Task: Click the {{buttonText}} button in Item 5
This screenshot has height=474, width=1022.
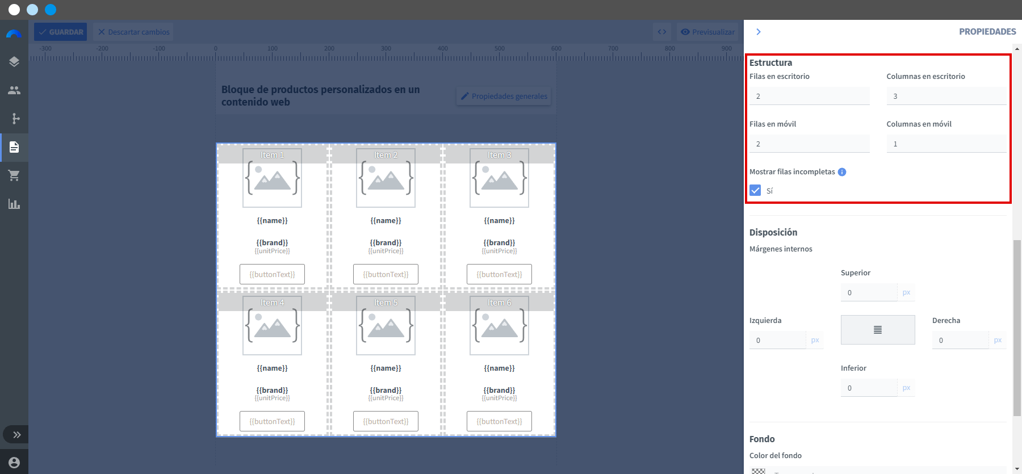Action: 386,421
